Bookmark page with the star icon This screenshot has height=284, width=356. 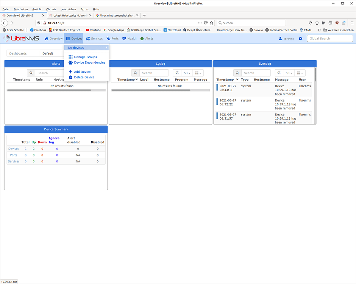tap(211, 23)
